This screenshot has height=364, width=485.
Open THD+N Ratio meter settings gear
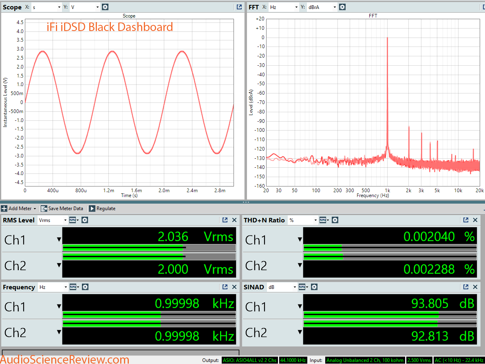coord(335,220)
